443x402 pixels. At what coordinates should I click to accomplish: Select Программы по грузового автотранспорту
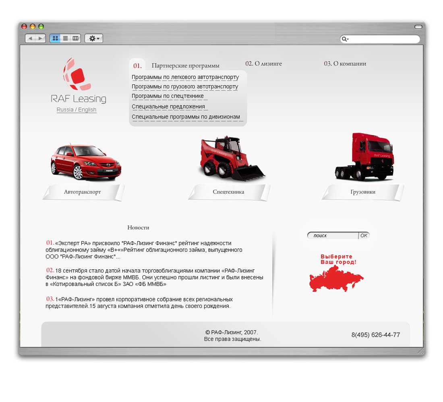pyautogui.click(x=185, y=86)
